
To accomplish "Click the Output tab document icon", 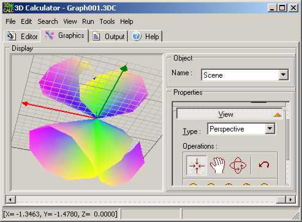I will pos(96,37).
